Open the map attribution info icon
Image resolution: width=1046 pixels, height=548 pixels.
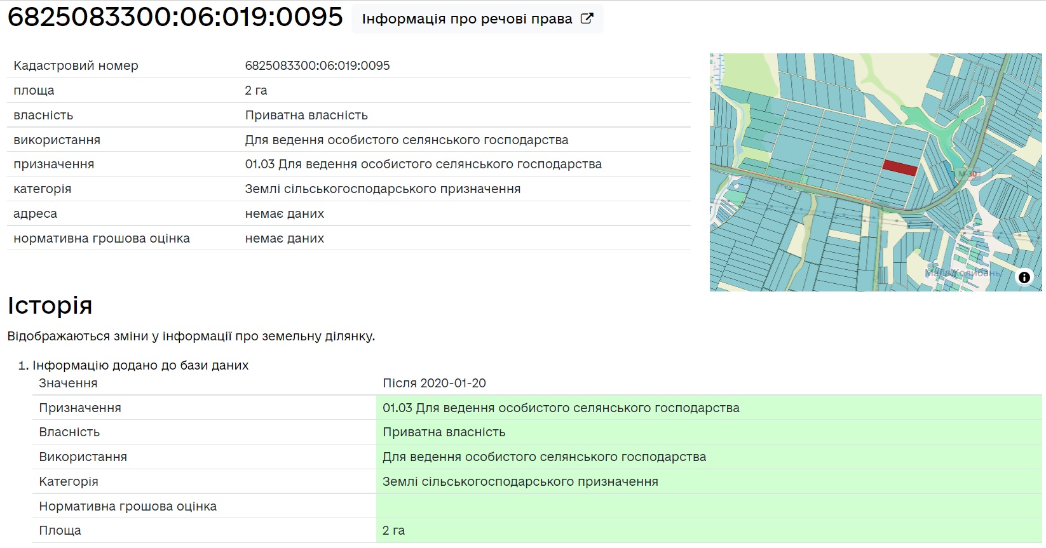pyautogui.click(x=1024, y=277)
